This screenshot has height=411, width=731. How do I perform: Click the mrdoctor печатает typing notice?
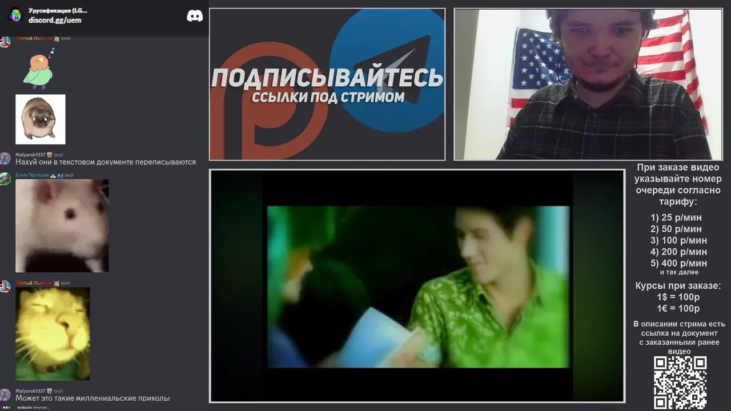33,408
